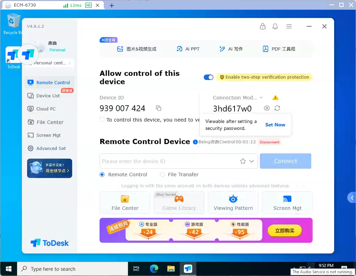Copy Device ID with copy icon

pos(159,108)
